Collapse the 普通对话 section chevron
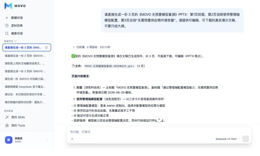The image size is (260, 156). [16, 41]
